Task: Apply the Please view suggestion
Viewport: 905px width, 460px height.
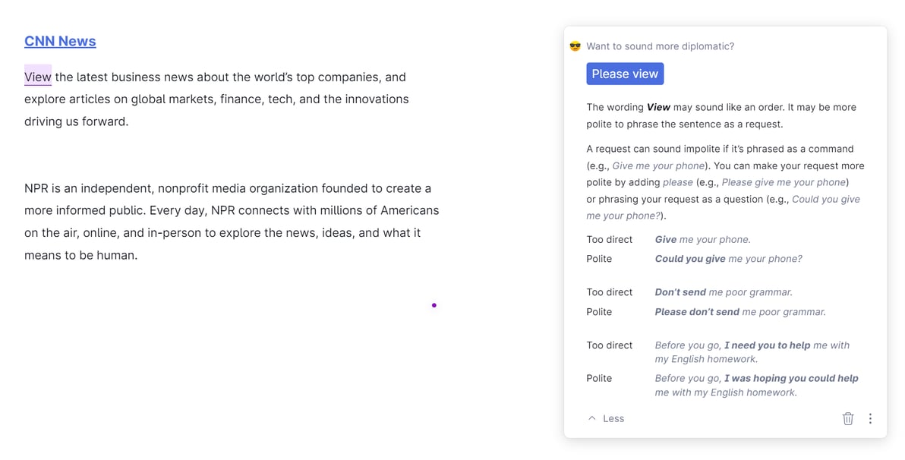Action: [625, 74]
